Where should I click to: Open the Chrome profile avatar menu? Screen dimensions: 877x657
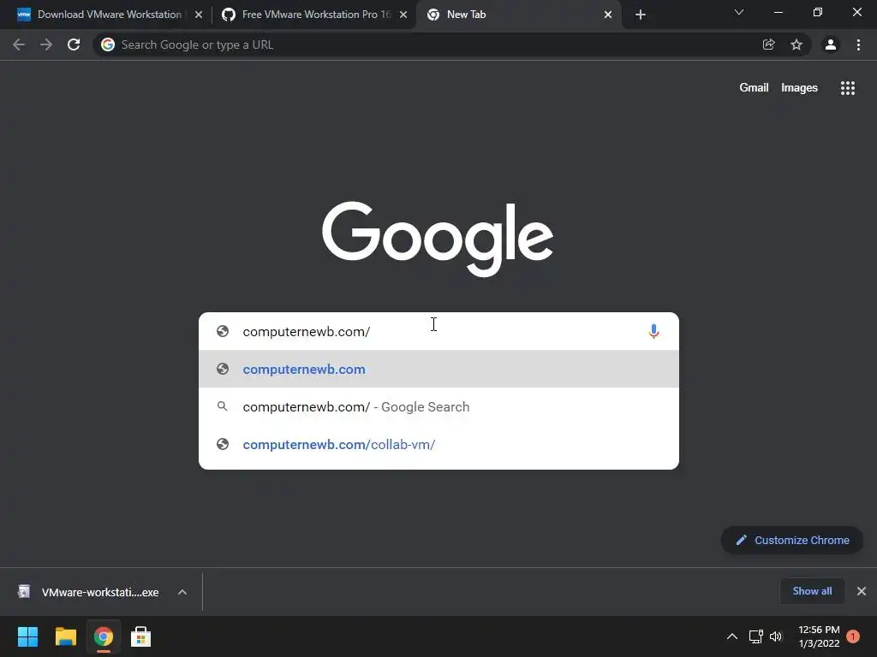pyautogui.click(x=831, y=44)
